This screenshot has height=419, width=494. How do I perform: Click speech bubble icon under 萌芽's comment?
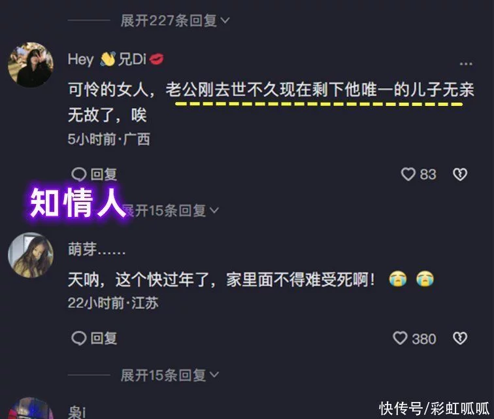coord(79,339)
